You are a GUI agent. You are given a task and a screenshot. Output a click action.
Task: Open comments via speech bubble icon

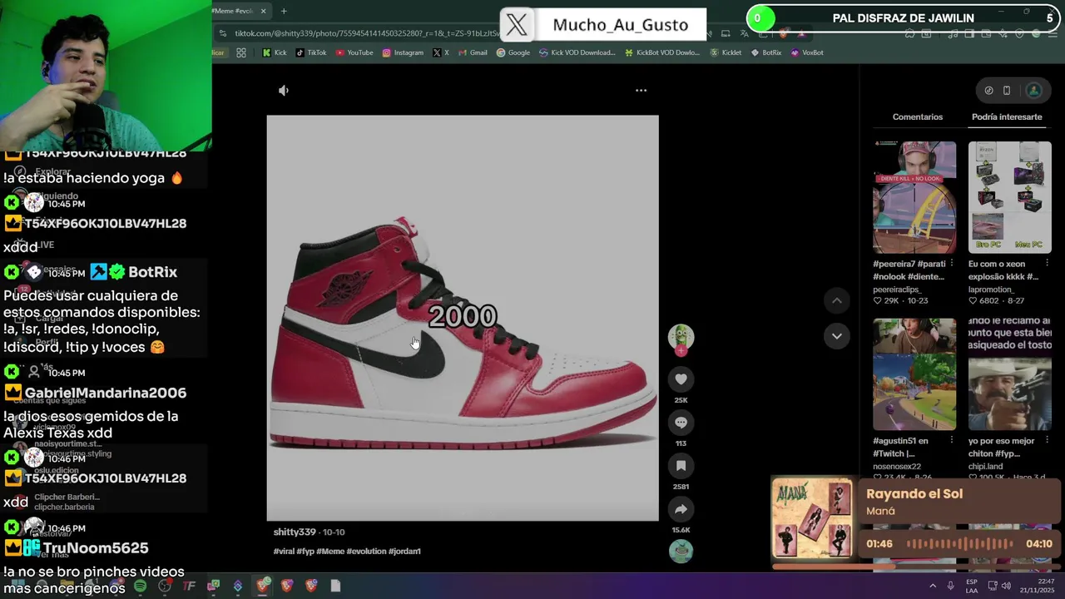(681, 423)
